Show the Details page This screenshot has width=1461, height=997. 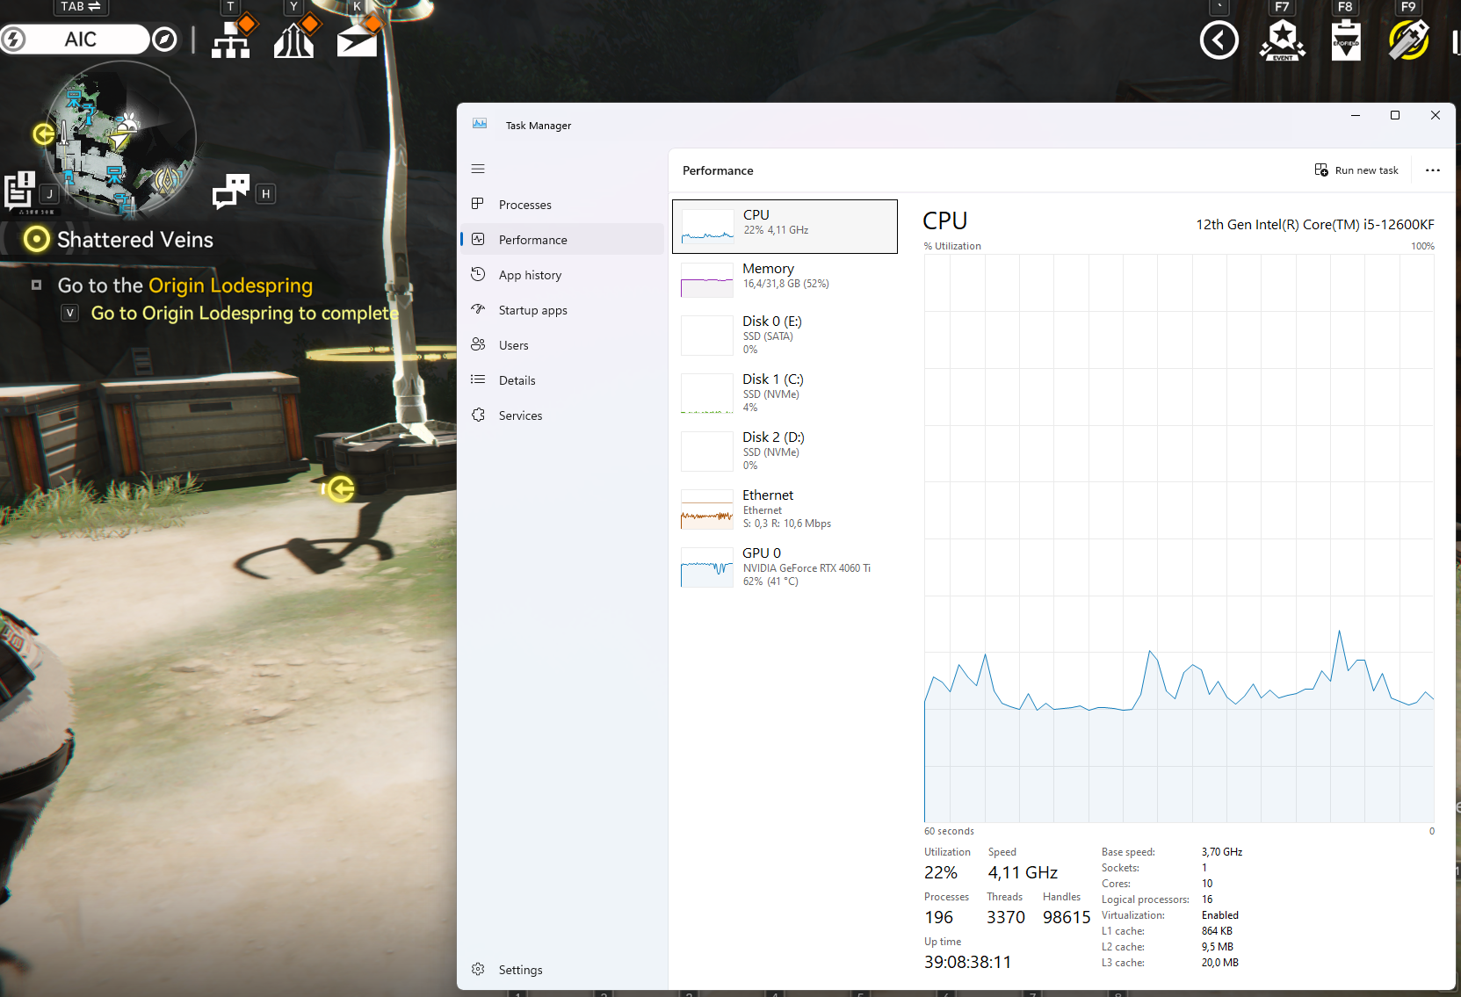[562, 380]
